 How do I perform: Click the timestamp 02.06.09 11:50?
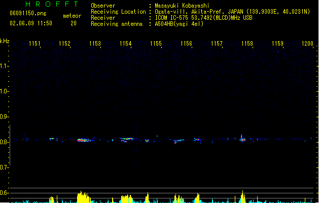click(x=31, y=23)
